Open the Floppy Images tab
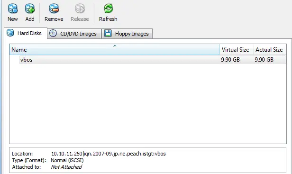This screenshot has width=292, height=174. click(127, 34)
